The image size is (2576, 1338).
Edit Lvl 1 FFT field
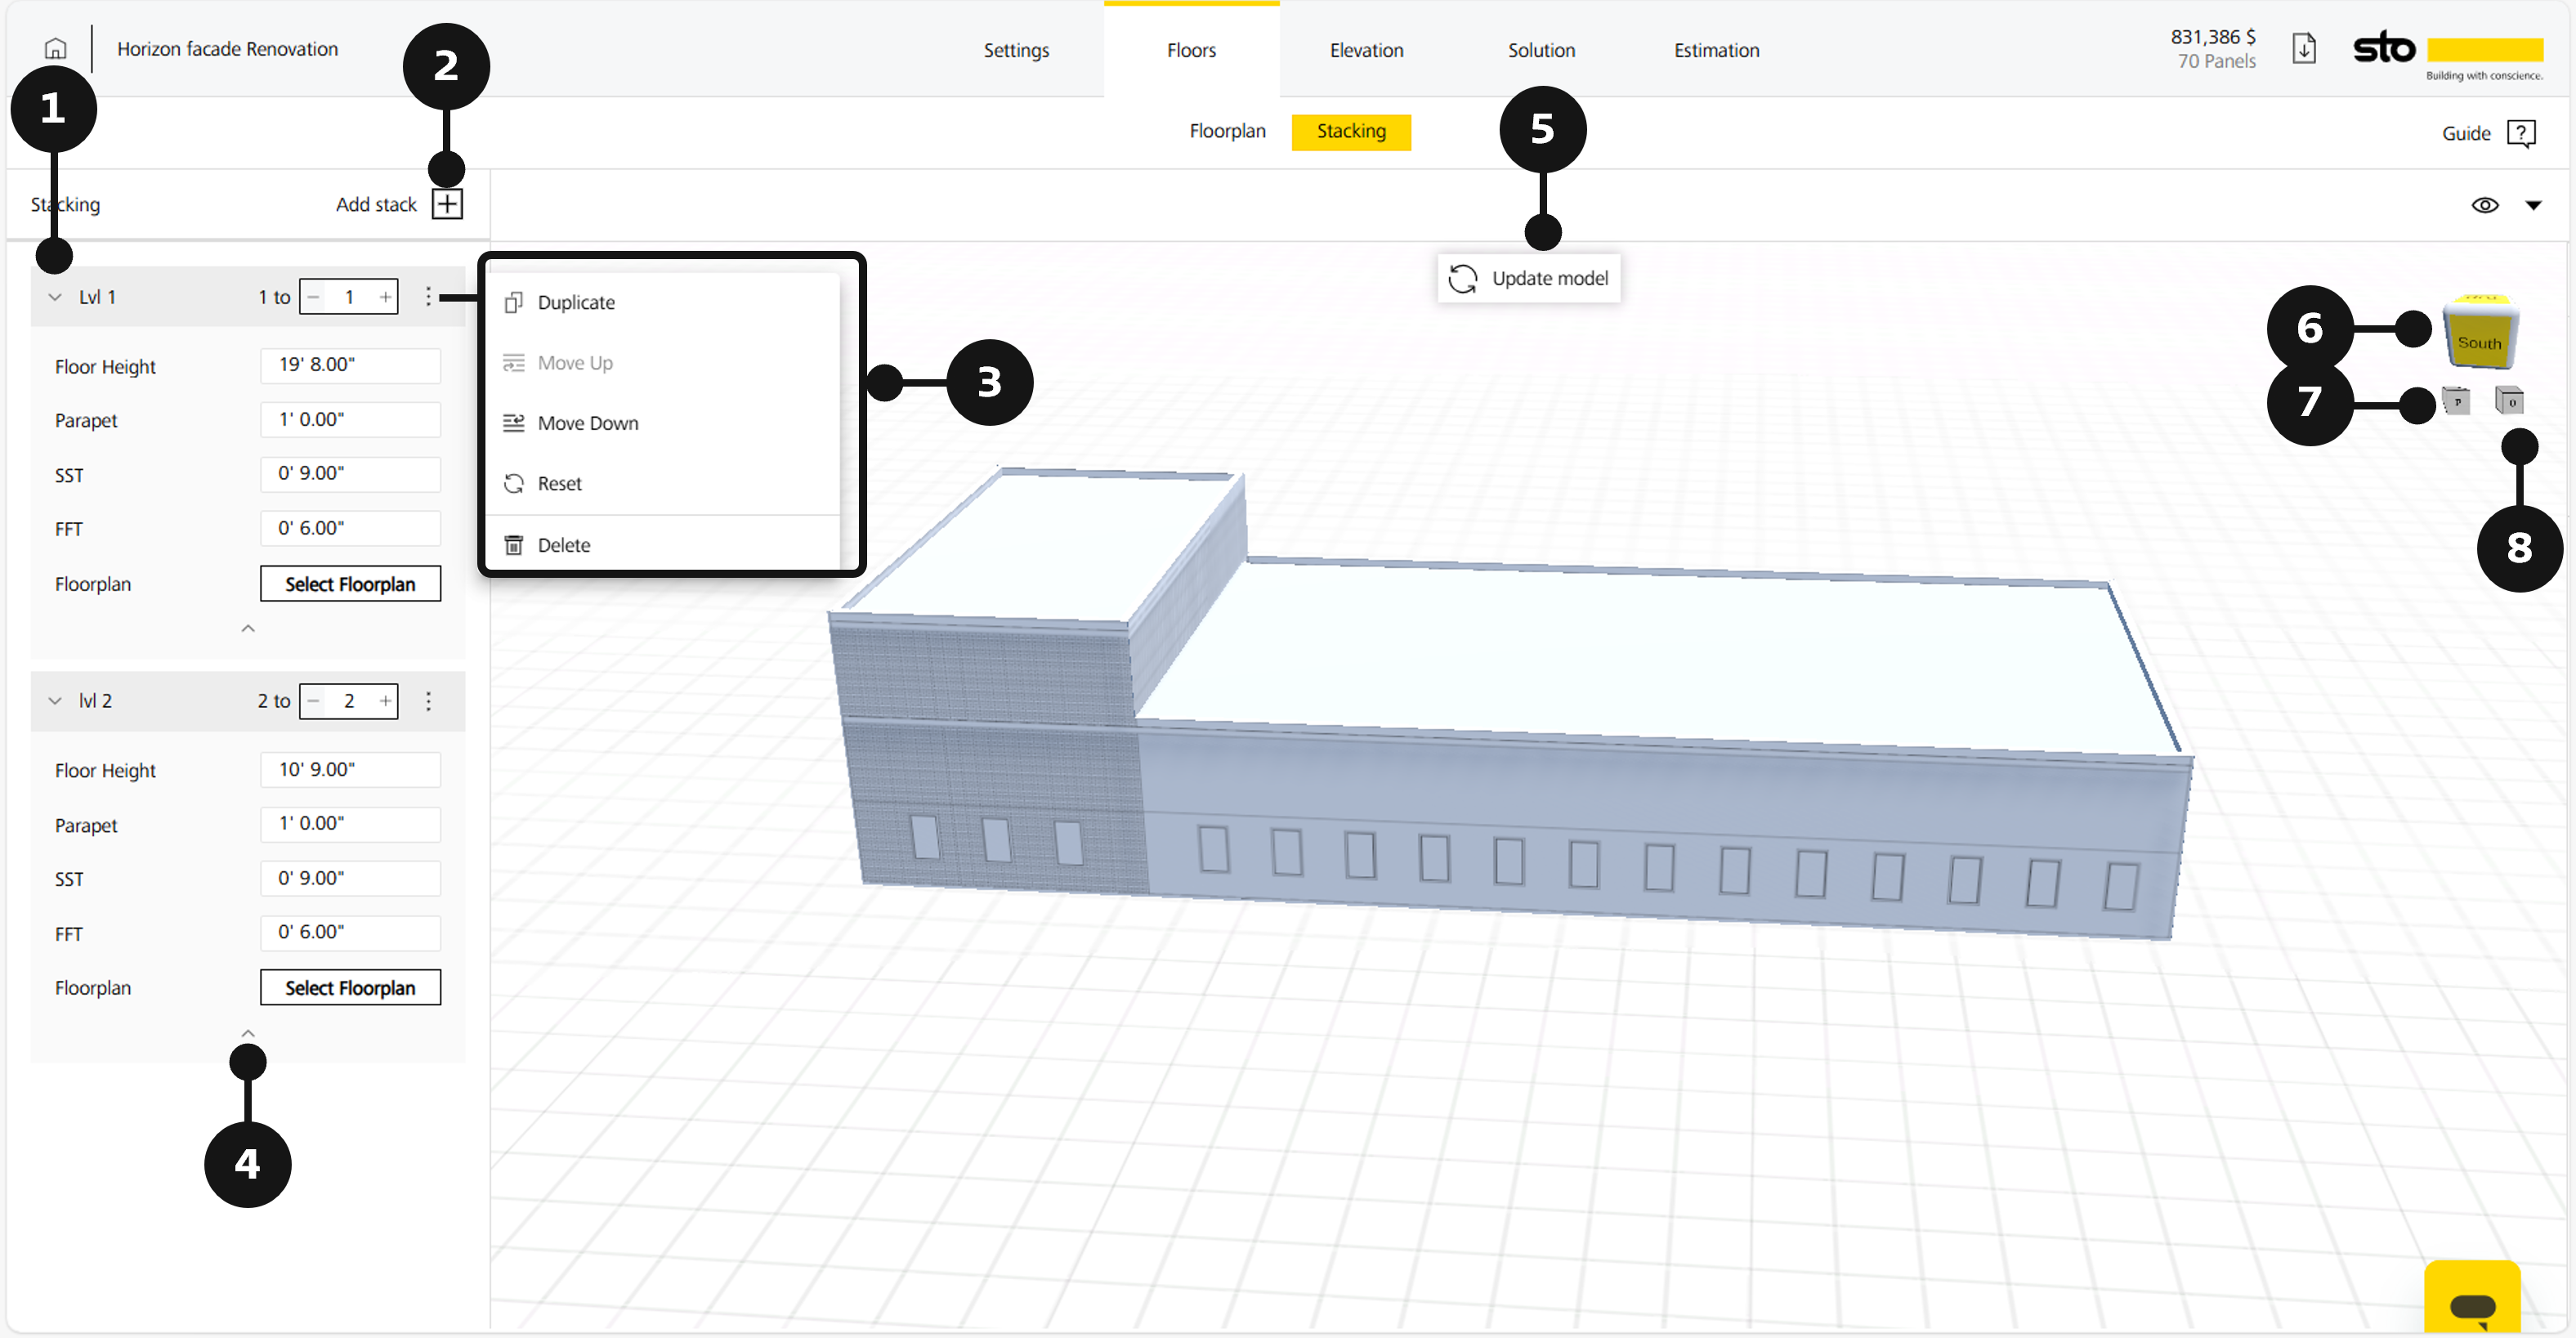tap(350, 528)
